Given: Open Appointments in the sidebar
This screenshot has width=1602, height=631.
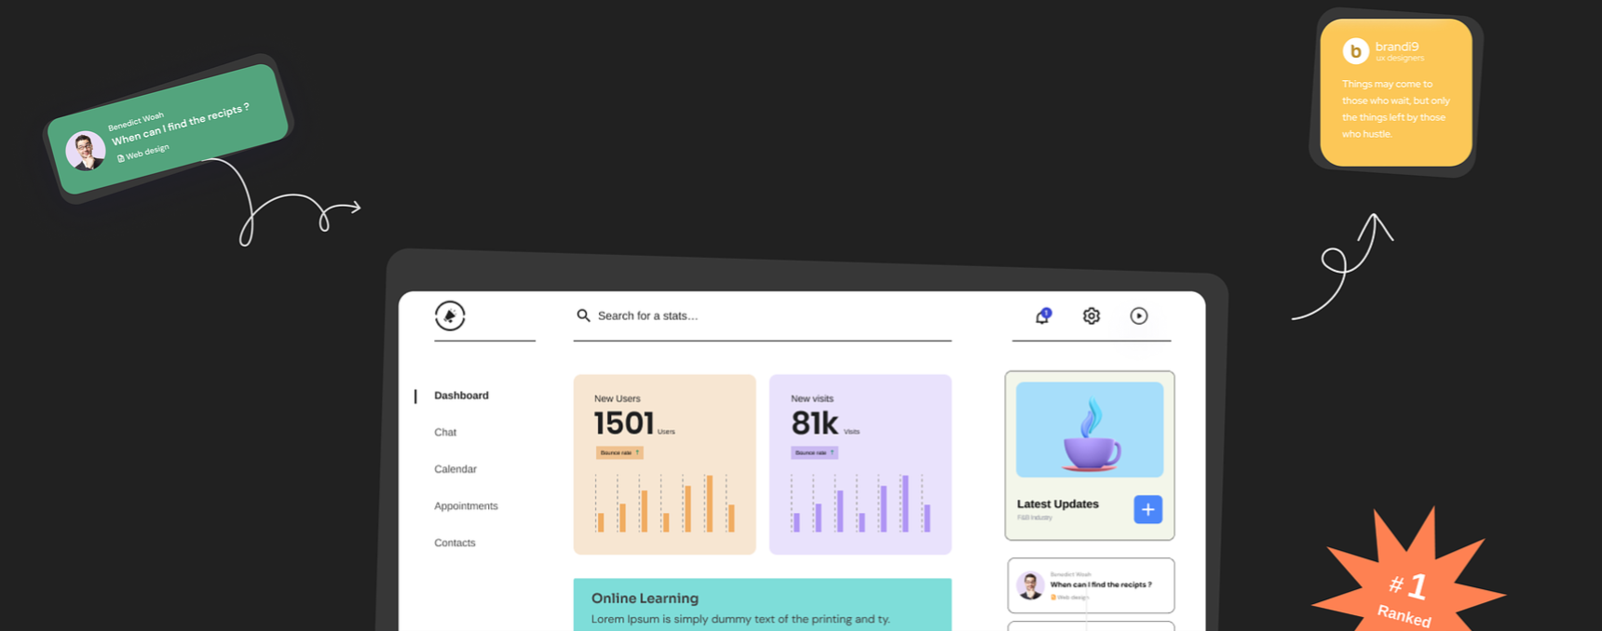Looking at the screenshot, I should click(466, 506).
